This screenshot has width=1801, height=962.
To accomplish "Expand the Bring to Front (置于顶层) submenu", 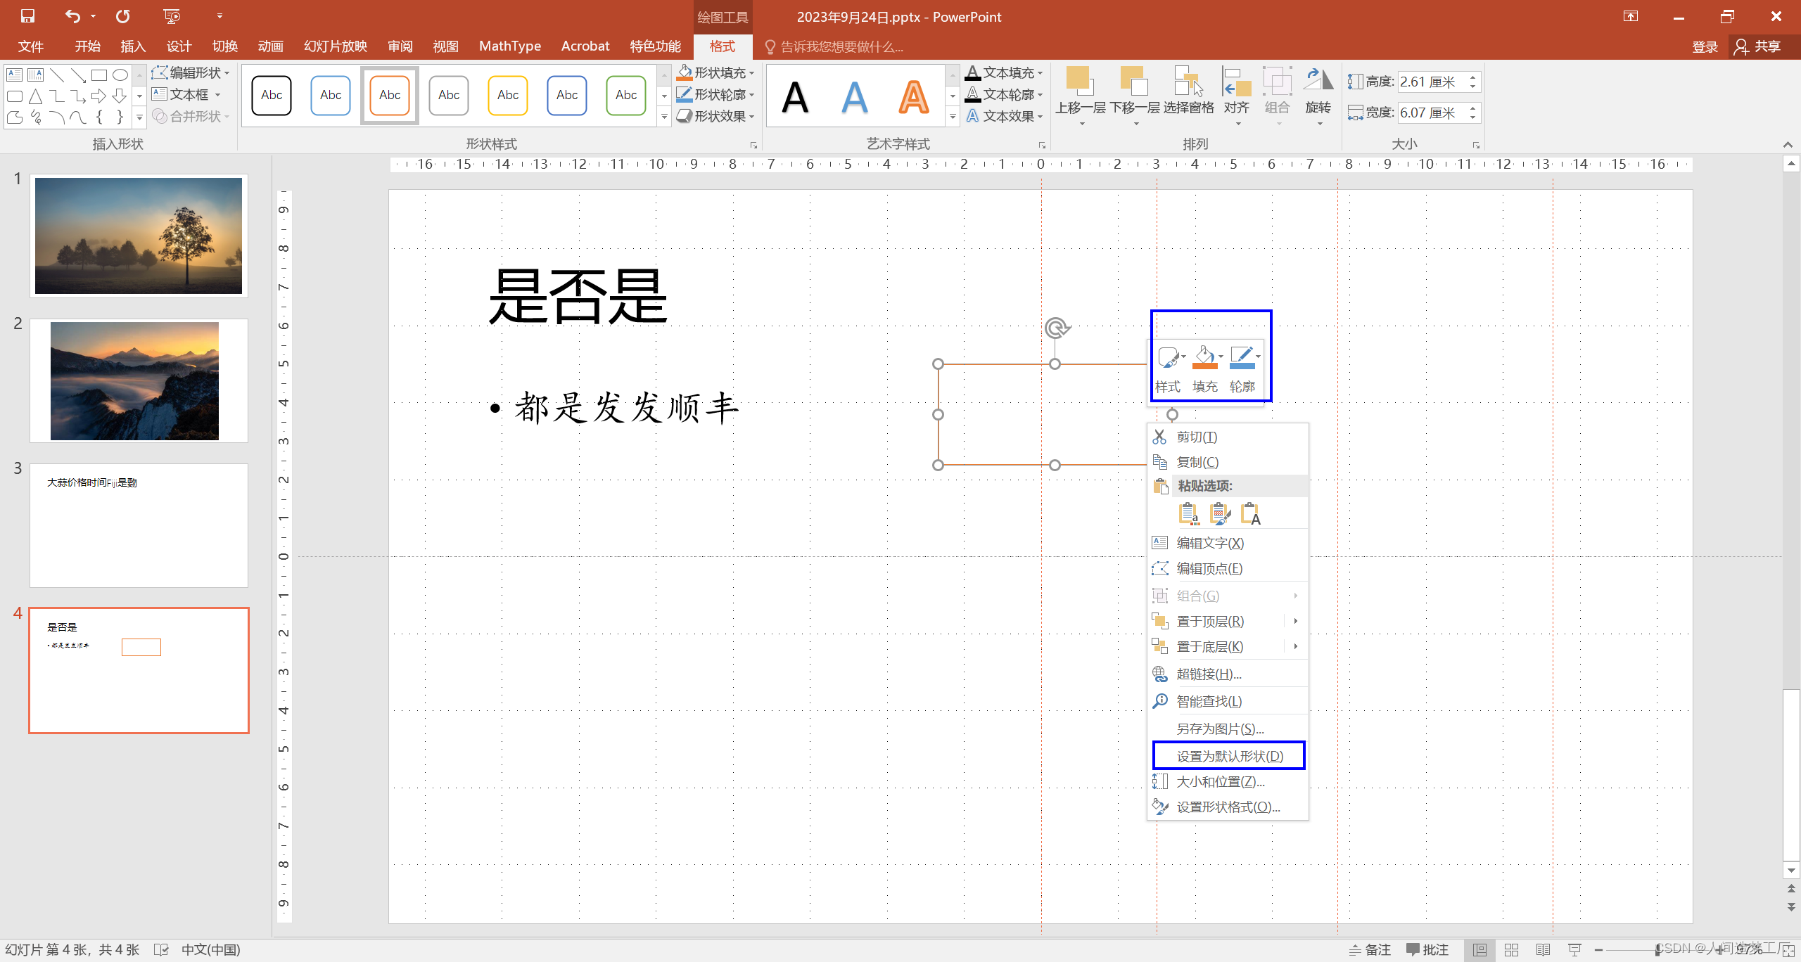I will click(1294, 621).
